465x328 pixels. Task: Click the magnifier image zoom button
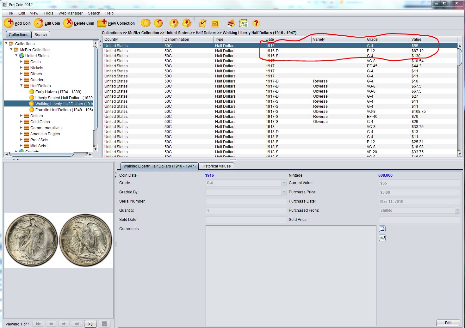tap(90, 324)
